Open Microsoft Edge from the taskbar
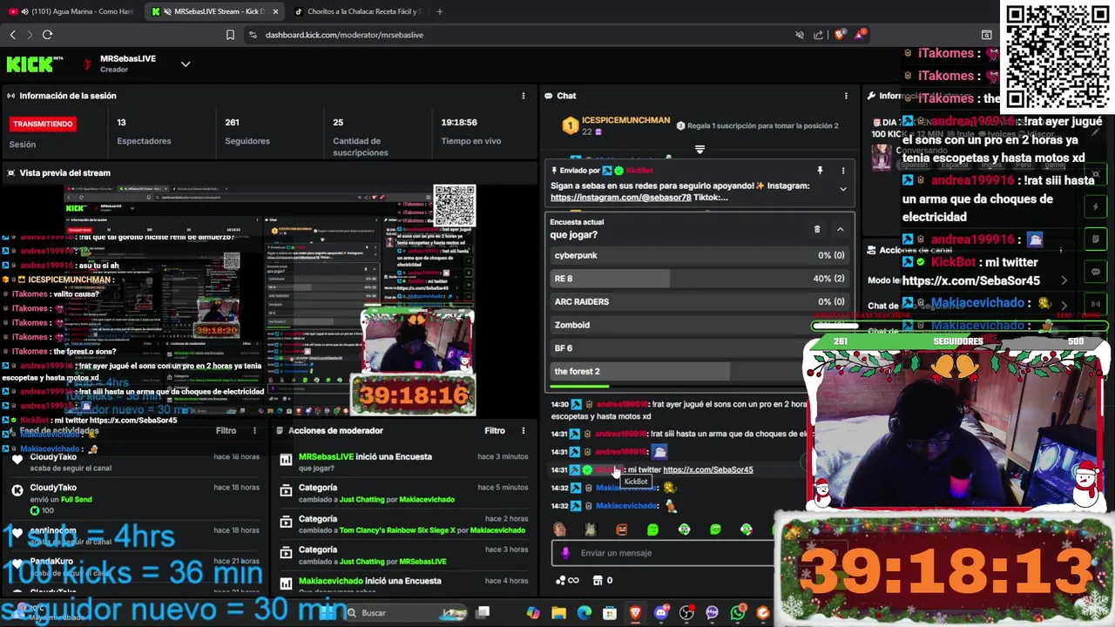The width and height of the screenshot is (1115, 627). pyautogui.click(x=585, y=613)
